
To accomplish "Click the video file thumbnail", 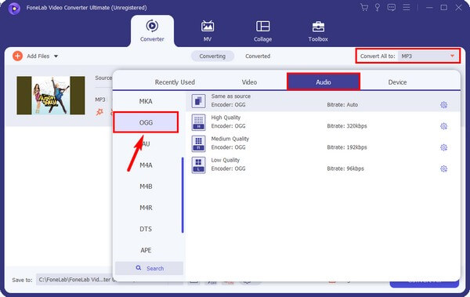I will click(51, 96).
